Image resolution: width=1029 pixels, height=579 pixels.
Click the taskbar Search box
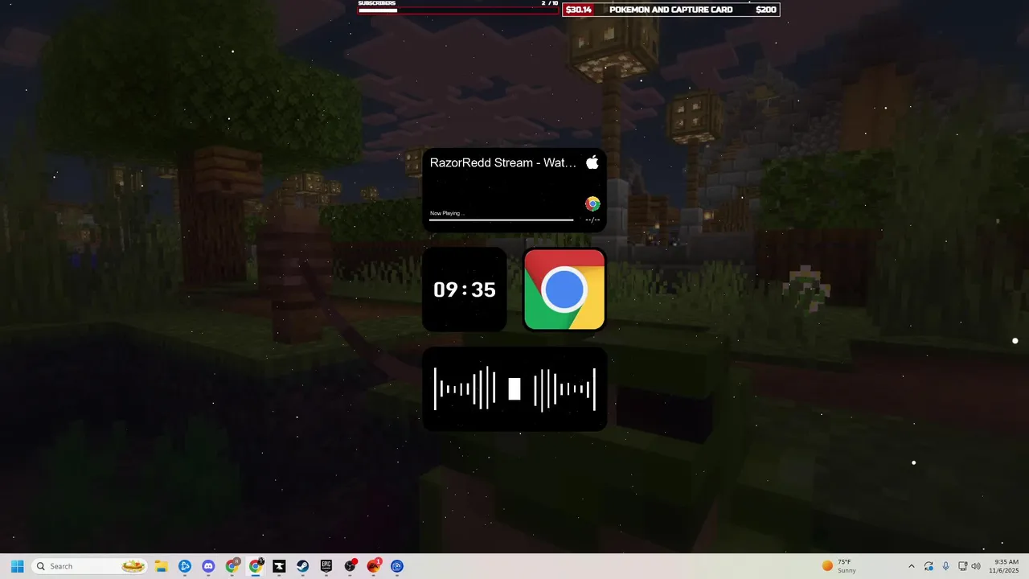tap(91, 566)
